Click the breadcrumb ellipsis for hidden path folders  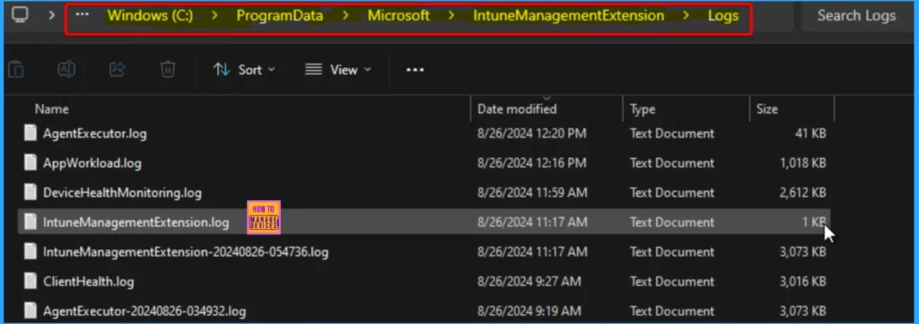(83, 14)
